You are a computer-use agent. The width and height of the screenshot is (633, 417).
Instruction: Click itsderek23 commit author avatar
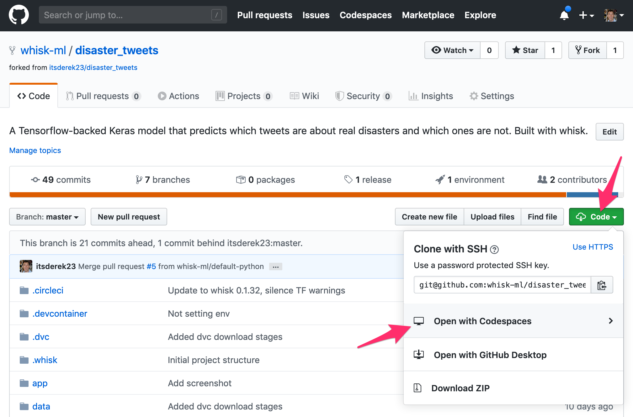pyautogui.click(x=26, y=266)
